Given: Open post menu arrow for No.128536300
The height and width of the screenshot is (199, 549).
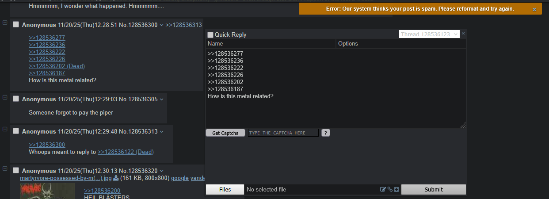Looking at the screenshot, I should click(x=161, y=25).
